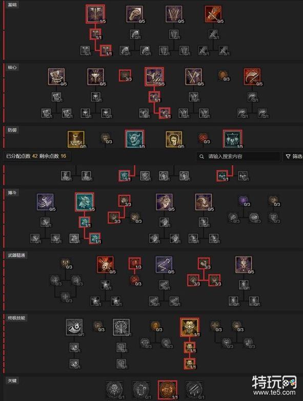Select the red skull skill in 武器精通
The image size is (303, 401).
pos(105,264)
